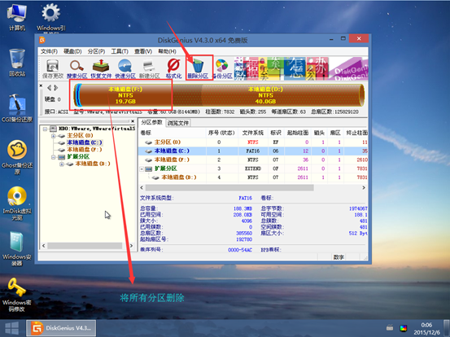Click the colorful display tray icon

click(x=404, y=328)
